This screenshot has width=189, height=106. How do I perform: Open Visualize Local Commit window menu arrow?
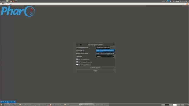coord(113,45)
